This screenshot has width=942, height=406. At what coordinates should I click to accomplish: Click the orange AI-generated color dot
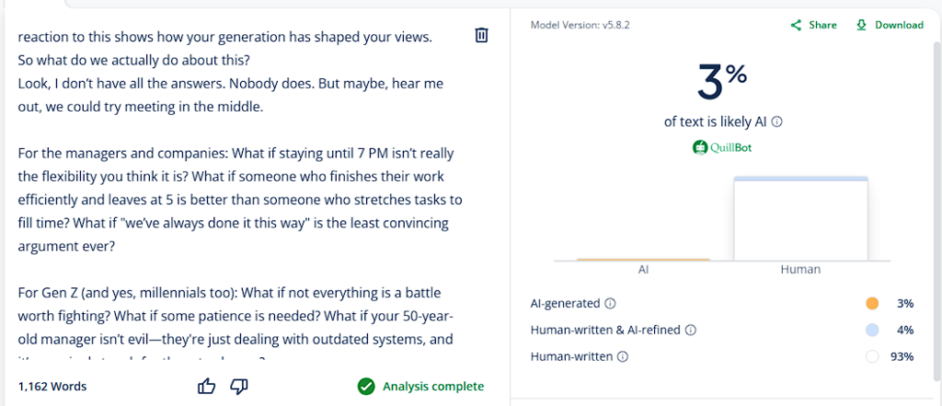[x=872, y=303]
